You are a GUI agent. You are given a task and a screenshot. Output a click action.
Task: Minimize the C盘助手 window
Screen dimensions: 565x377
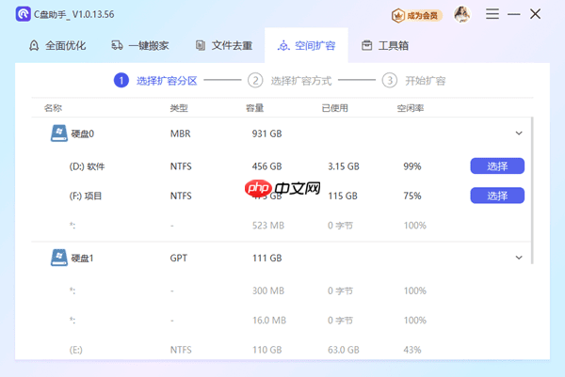(x=514, y=14)
